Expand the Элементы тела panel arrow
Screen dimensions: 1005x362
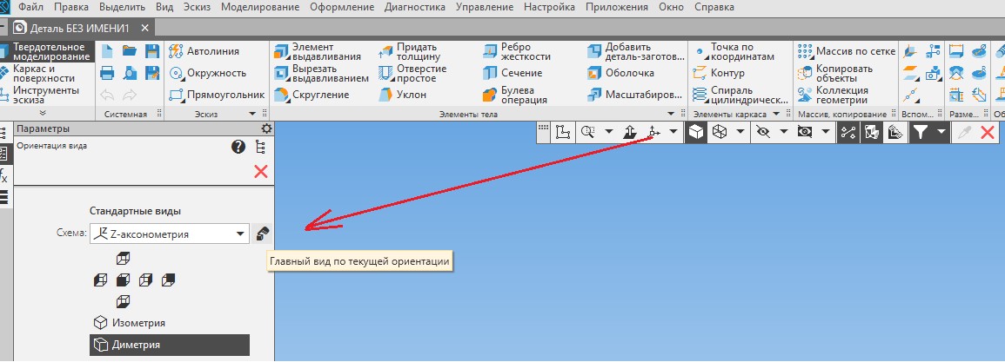pos(671,114)
